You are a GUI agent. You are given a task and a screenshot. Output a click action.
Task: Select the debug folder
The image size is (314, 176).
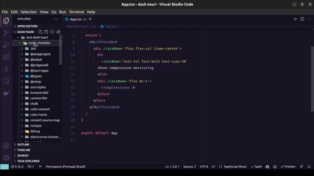click(x=37, y=132)
